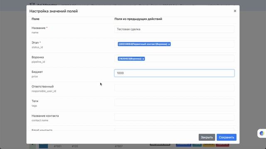Focus the Бюджет field containing 1000
Image resolution: width=266 pixels, height=149 pixels.
(175, 73)
